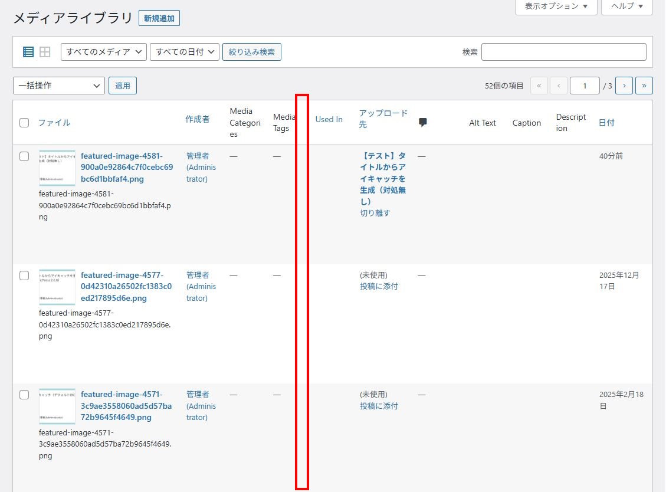Click the 新規追加 add new button
666x492 pixels.
pos(159,18)
